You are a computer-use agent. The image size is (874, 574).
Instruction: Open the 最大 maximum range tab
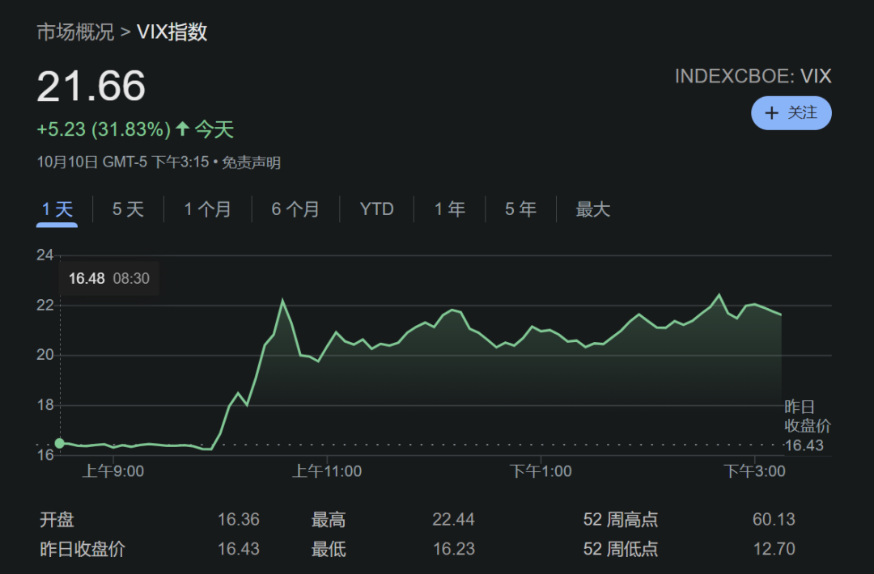tap(592, 209)
